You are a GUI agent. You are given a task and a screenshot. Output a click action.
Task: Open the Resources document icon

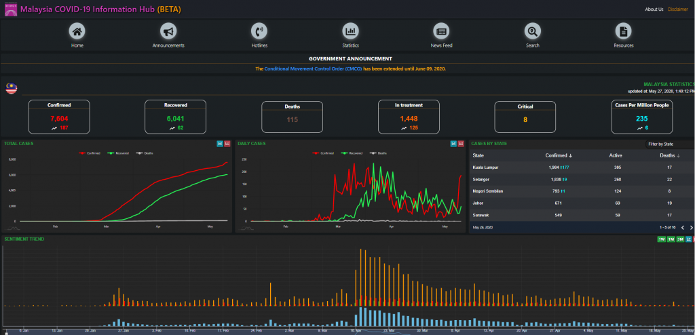(x=623, y=31)
